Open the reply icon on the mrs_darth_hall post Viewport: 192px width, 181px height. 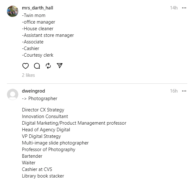click(x=37, y=66)
